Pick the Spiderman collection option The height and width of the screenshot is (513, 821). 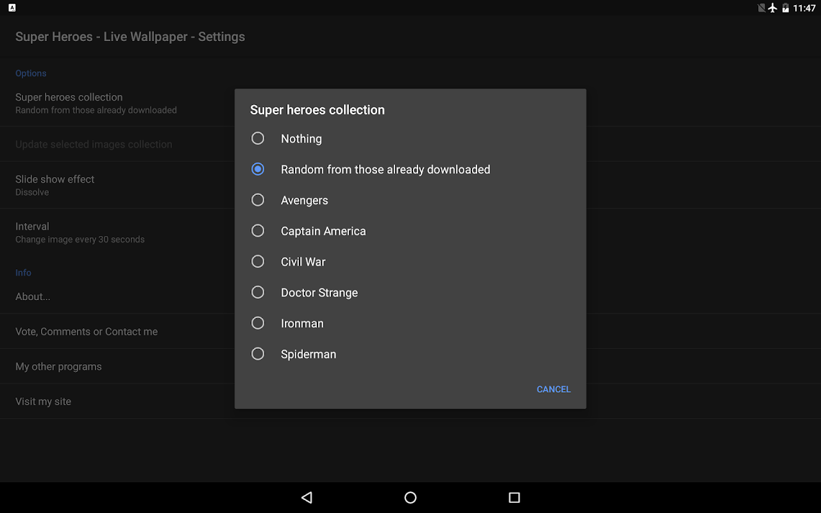(258, 354)
